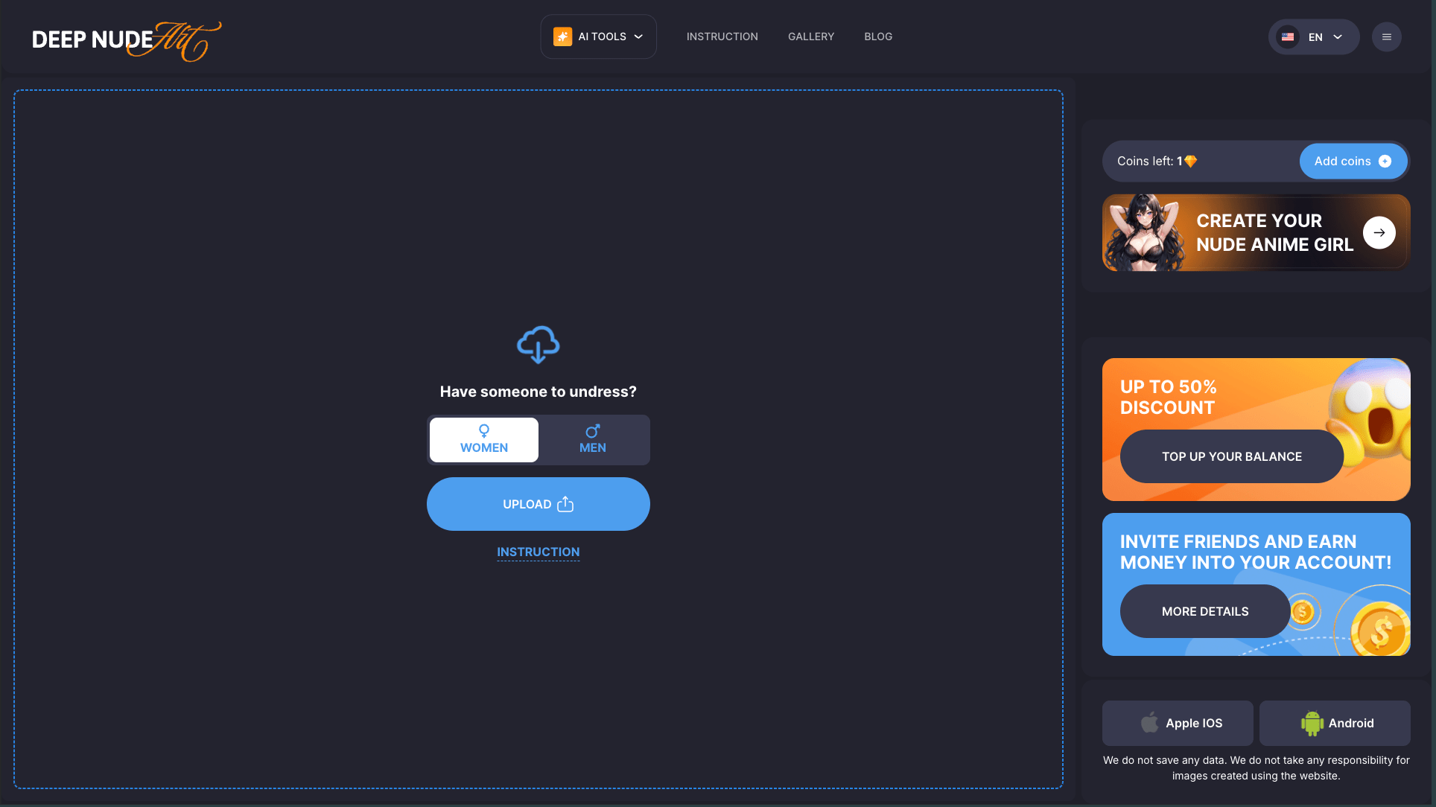Click the 'Coins left: 1' text

pos(1149,161)
